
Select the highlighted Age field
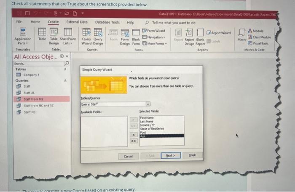click(x=162, y=136)
